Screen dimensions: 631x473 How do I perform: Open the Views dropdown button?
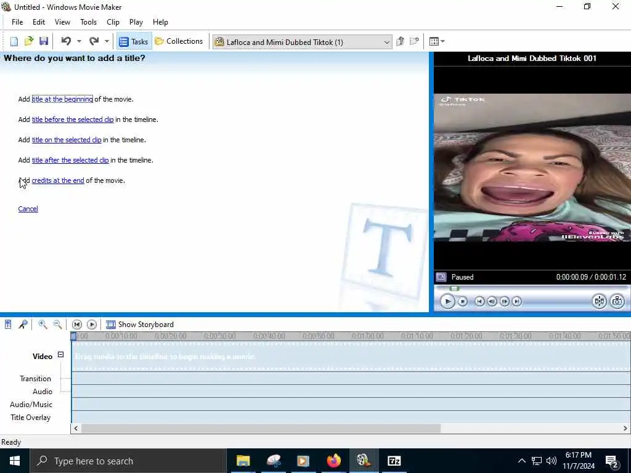tap(437, 41)
